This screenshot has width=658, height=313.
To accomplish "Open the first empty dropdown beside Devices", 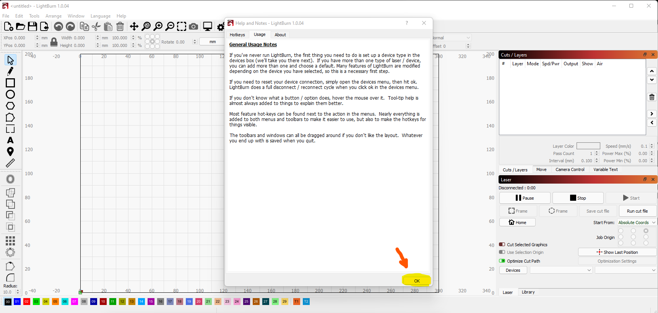I will (x=561, y=270).
